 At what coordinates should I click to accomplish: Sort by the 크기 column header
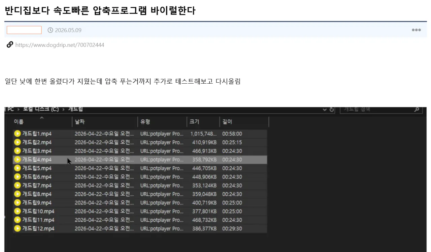pyautogui.click(x=194, y=122)
